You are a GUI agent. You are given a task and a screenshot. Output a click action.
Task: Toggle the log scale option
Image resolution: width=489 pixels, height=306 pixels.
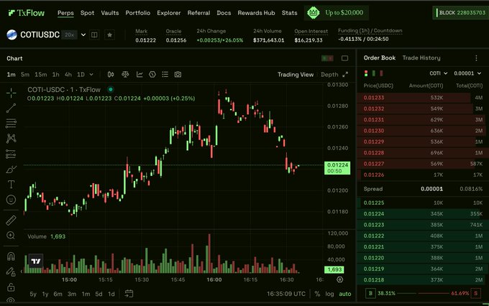[x=329, y=294]
